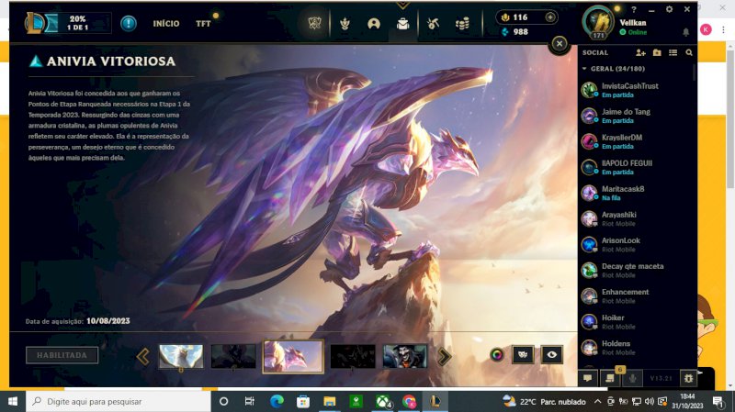
Task: Select friend KrayslierDM
Action: tap(636, 141)
